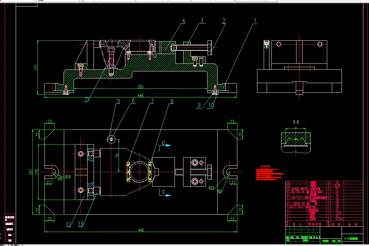
Task: Click part callout number 3
Action: tap(202, 21)
